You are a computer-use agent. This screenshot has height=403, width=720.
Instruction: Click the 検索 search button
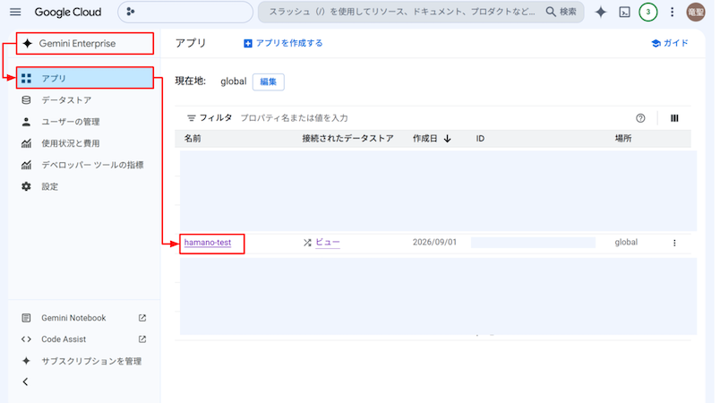click(561, 12)
